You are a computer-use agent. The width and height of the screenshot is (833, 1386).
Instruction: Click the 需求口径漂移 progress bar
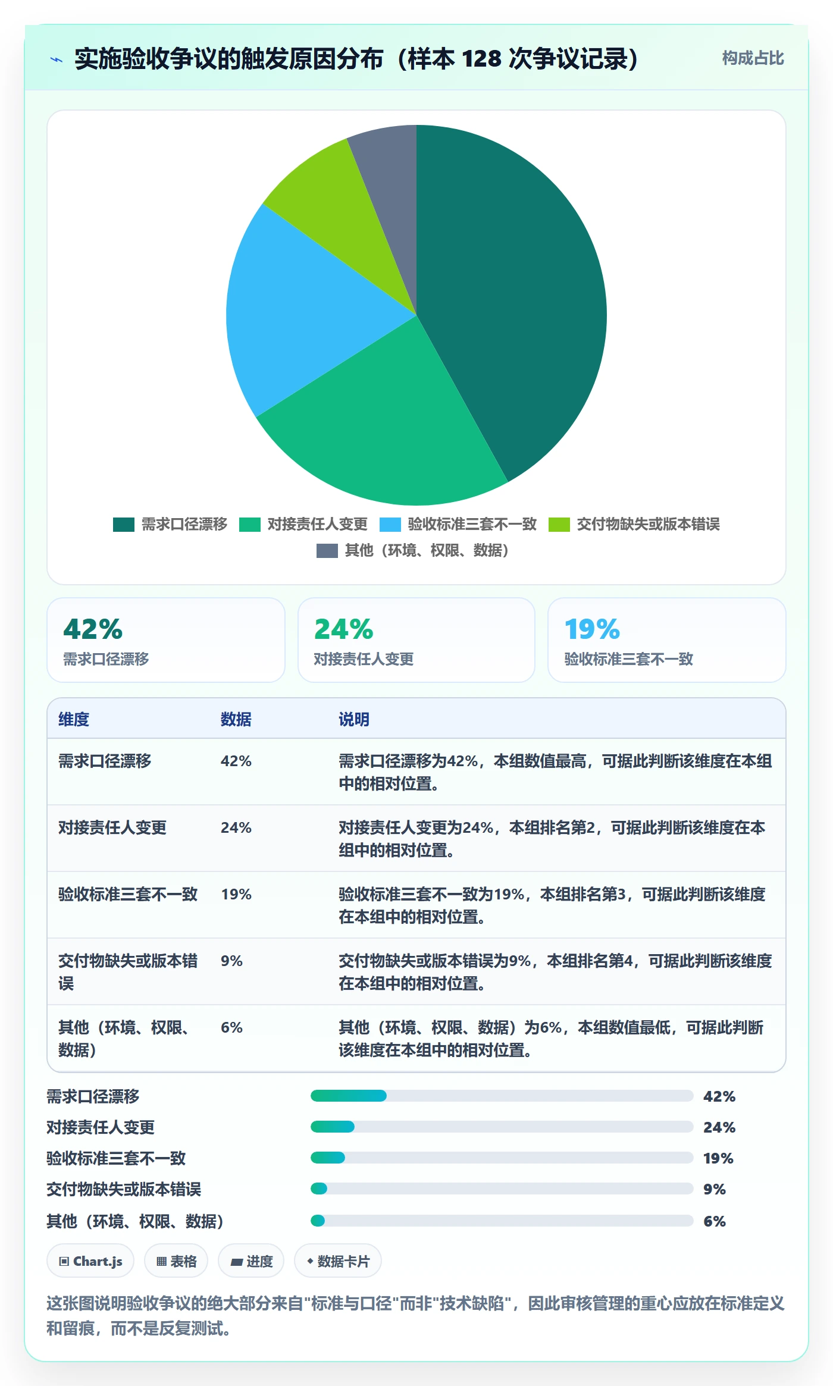[502, 1096]
